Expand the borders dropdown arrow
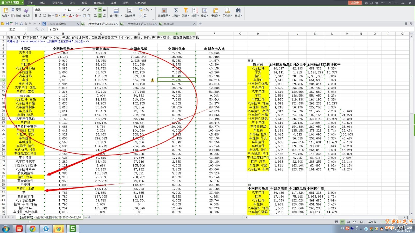The image size is (415, 233). click(53, 16)
